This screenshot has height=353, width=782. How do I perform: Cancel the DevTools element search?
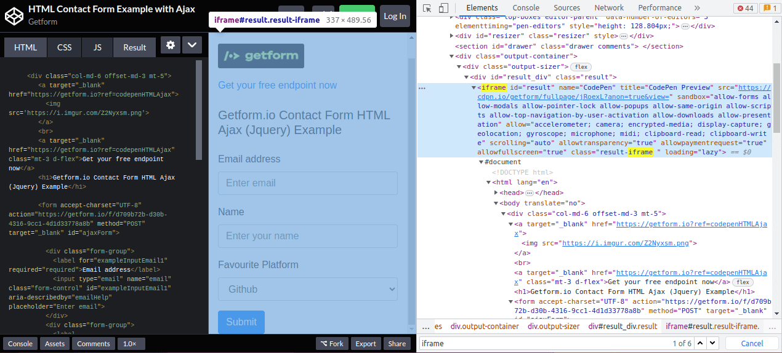[751, 343]
